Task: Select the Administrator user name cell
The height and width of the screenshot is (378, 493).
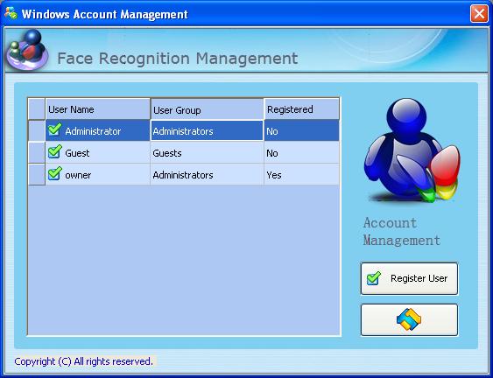Action: (x=98, y=130)
